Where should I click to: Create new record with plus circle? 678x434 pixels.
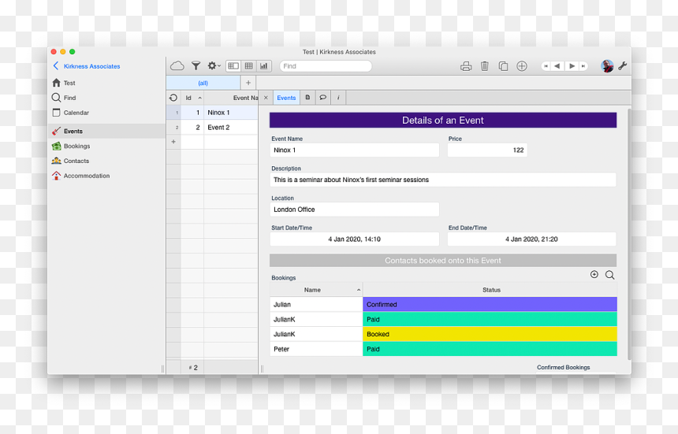pos(522,66)
